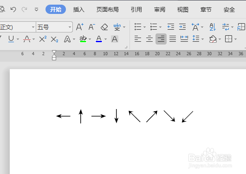The width and height of the screenshot is (246, 174).
Task: Click the Chinese layout A icon
Action: 195,27
